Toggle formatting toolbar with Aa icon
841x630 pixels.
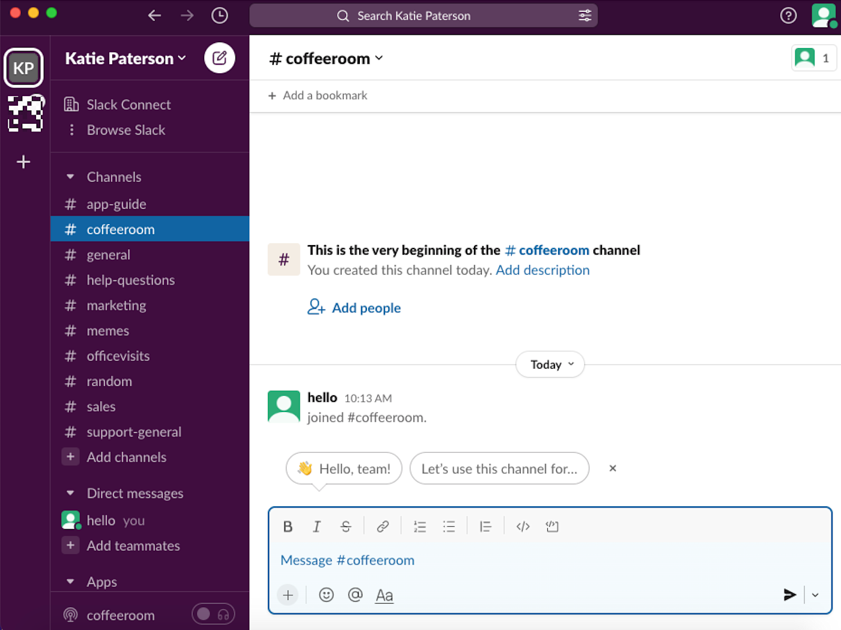(384, 595)
